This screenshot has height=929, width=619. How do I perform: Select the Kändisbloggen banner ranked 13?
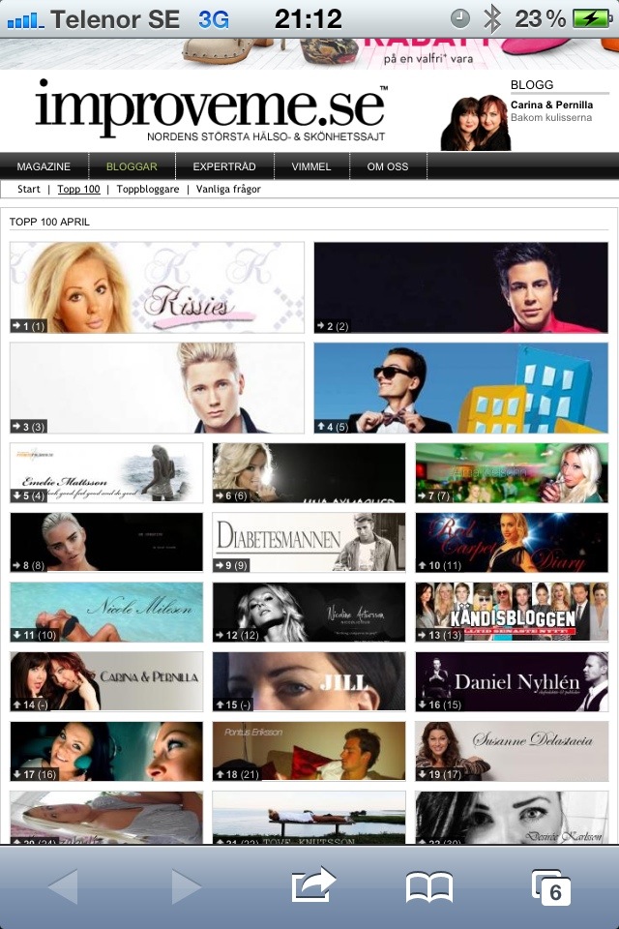pos(512,613)
